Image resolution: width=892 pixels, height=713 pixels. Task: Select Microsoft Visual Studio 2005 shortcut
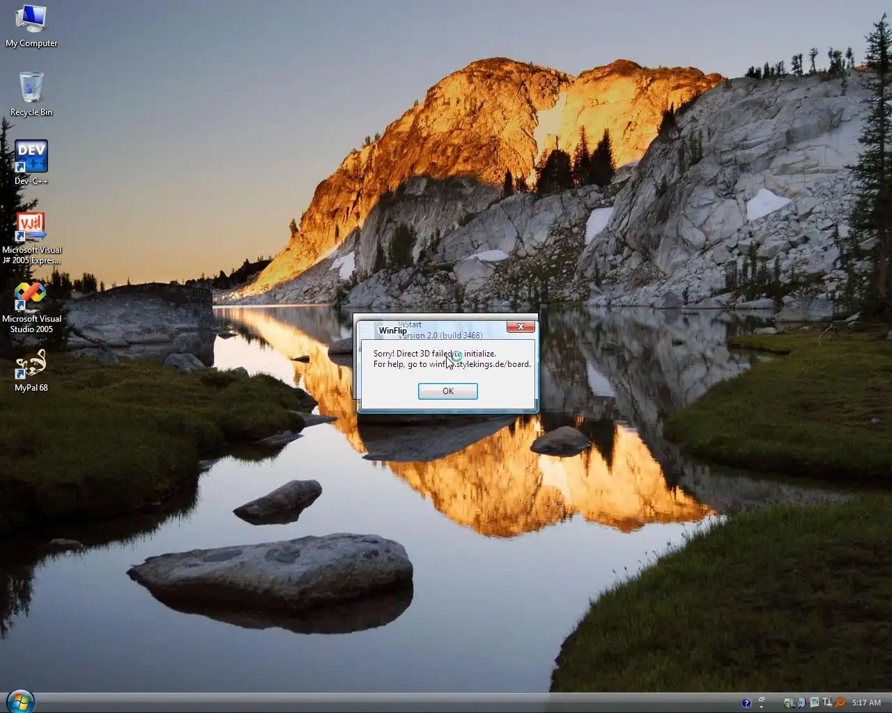coord(31,308)
